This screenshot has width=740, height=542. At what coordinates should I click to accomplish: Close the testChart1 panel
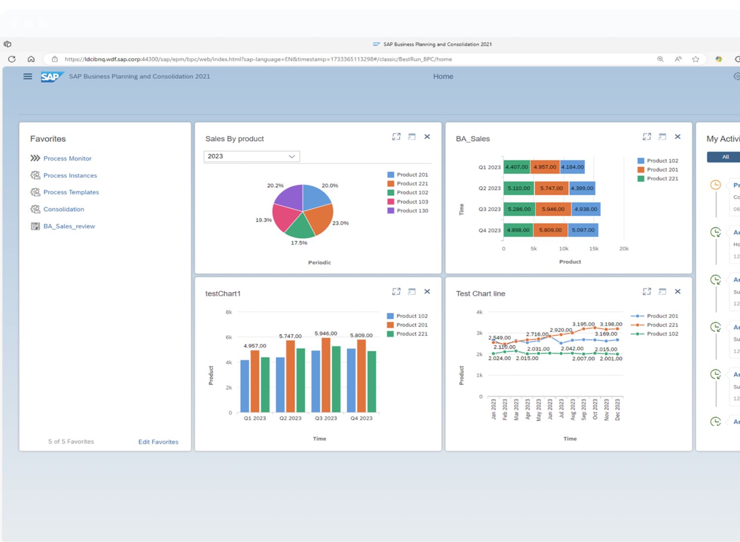pos(427,292)
